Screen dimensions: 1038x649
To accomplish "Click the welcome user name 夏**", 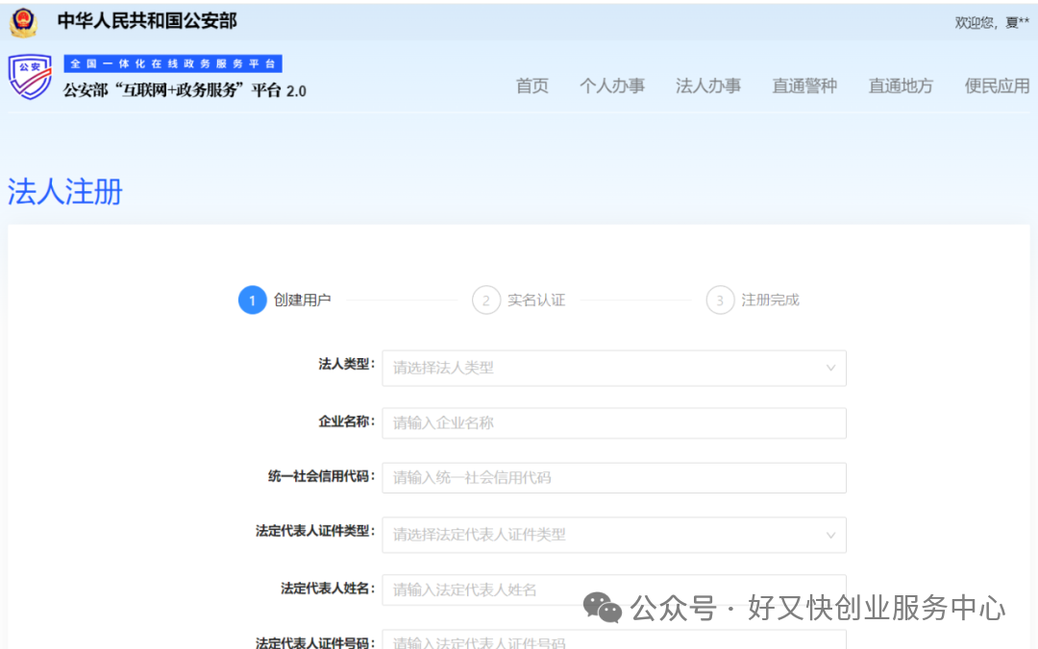I will [1018, 22].
